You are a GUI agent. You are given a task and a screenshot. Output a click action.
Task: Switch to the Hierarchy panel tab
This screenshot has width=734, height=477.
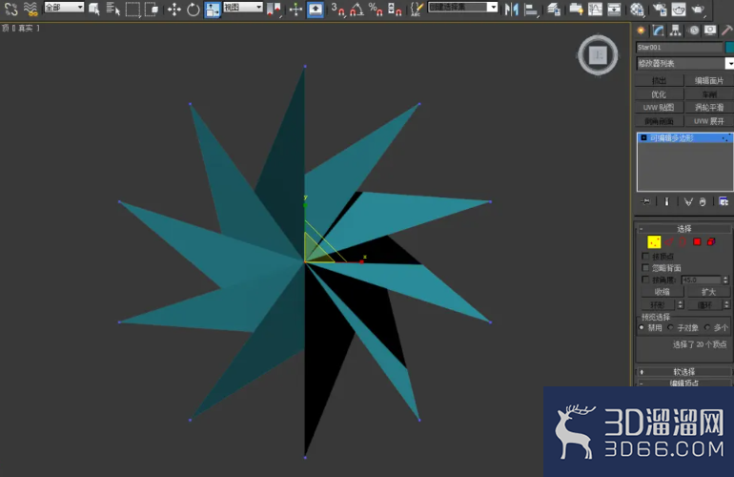[x=675, y=31]
